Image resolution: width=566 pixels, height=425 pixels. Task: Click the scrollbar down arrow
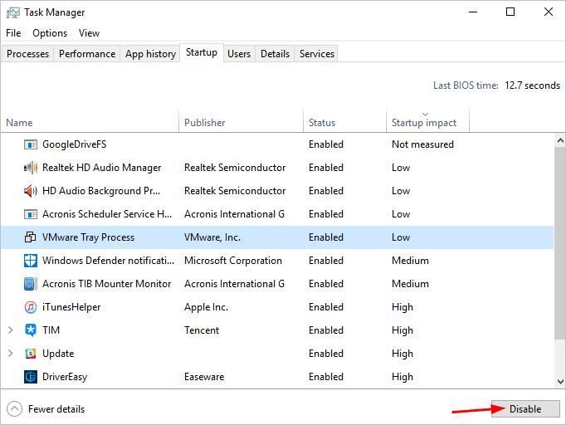pyautogui.click(x=560, y=382)
